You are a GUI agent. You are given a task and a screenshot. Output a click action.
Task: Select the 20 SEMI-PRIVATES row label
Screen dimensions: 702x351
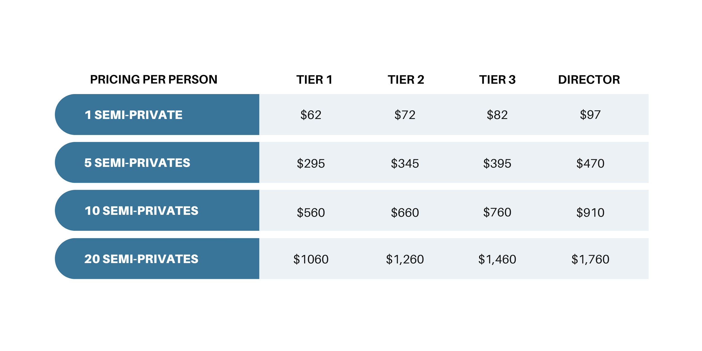click(x=141, y=259)
